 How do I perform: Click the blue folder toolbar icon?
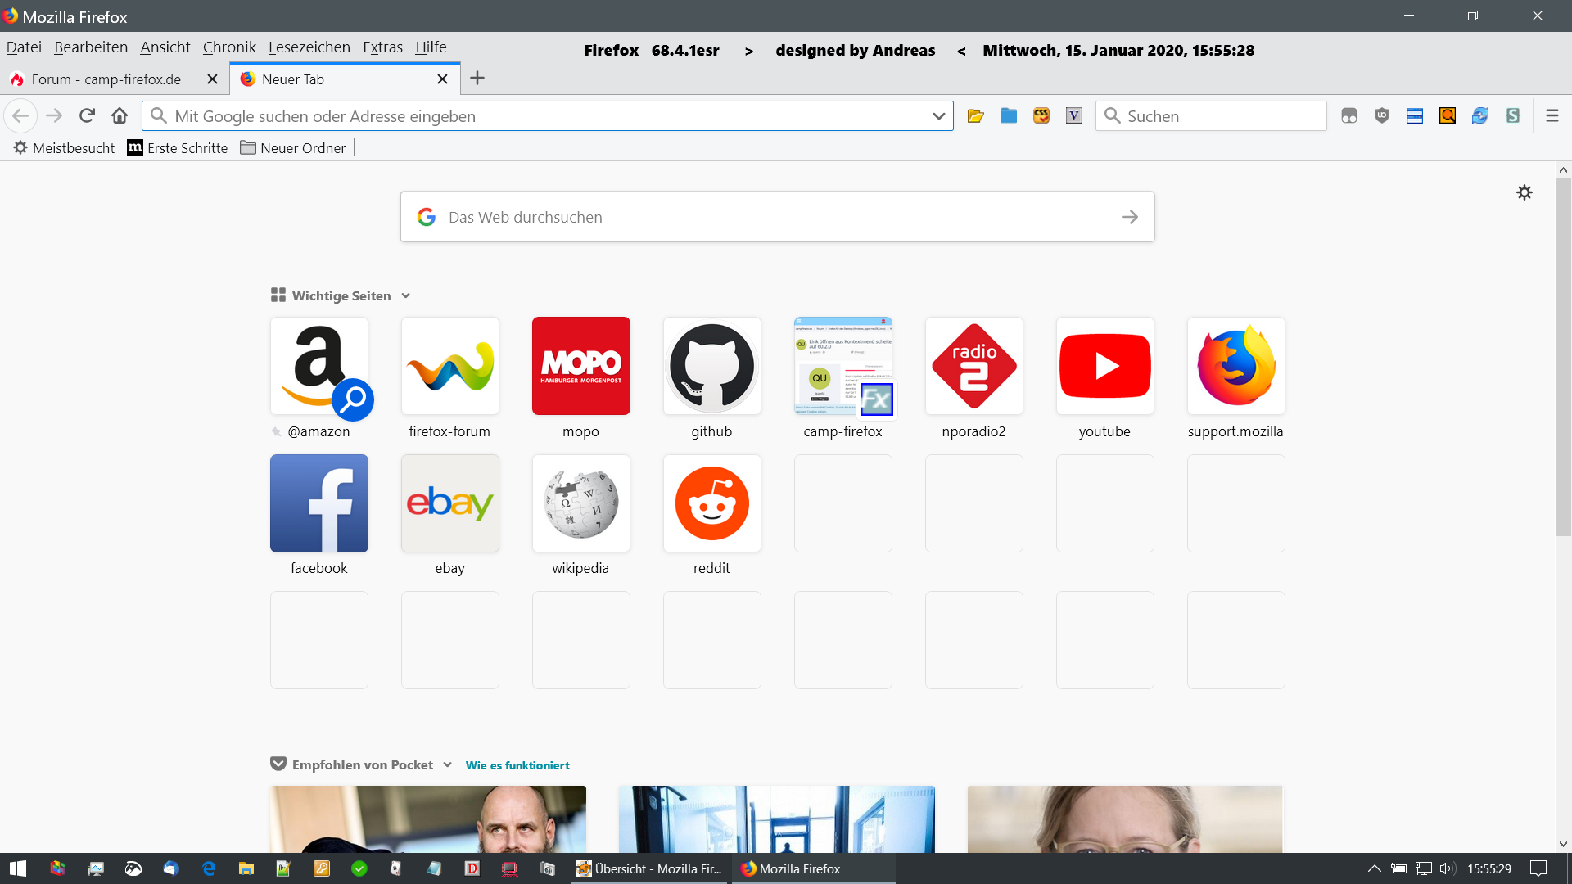[1009, 116]
